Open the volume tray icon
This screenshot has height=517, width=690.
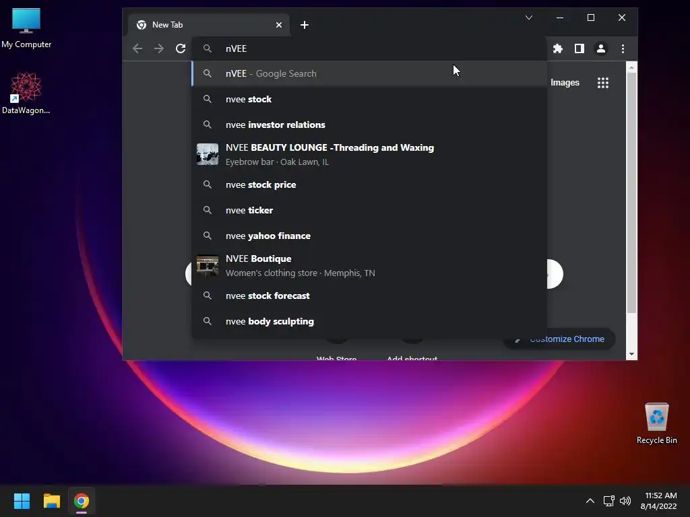[x=625, y=501]
